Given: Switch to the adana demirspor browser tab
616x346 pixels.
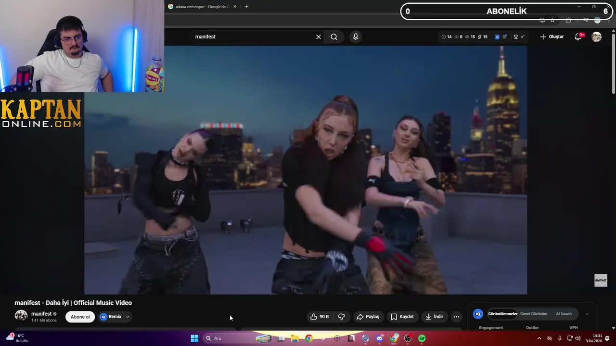Looking at the screenshot, I should pyautogui.click(x=201, y=7).
